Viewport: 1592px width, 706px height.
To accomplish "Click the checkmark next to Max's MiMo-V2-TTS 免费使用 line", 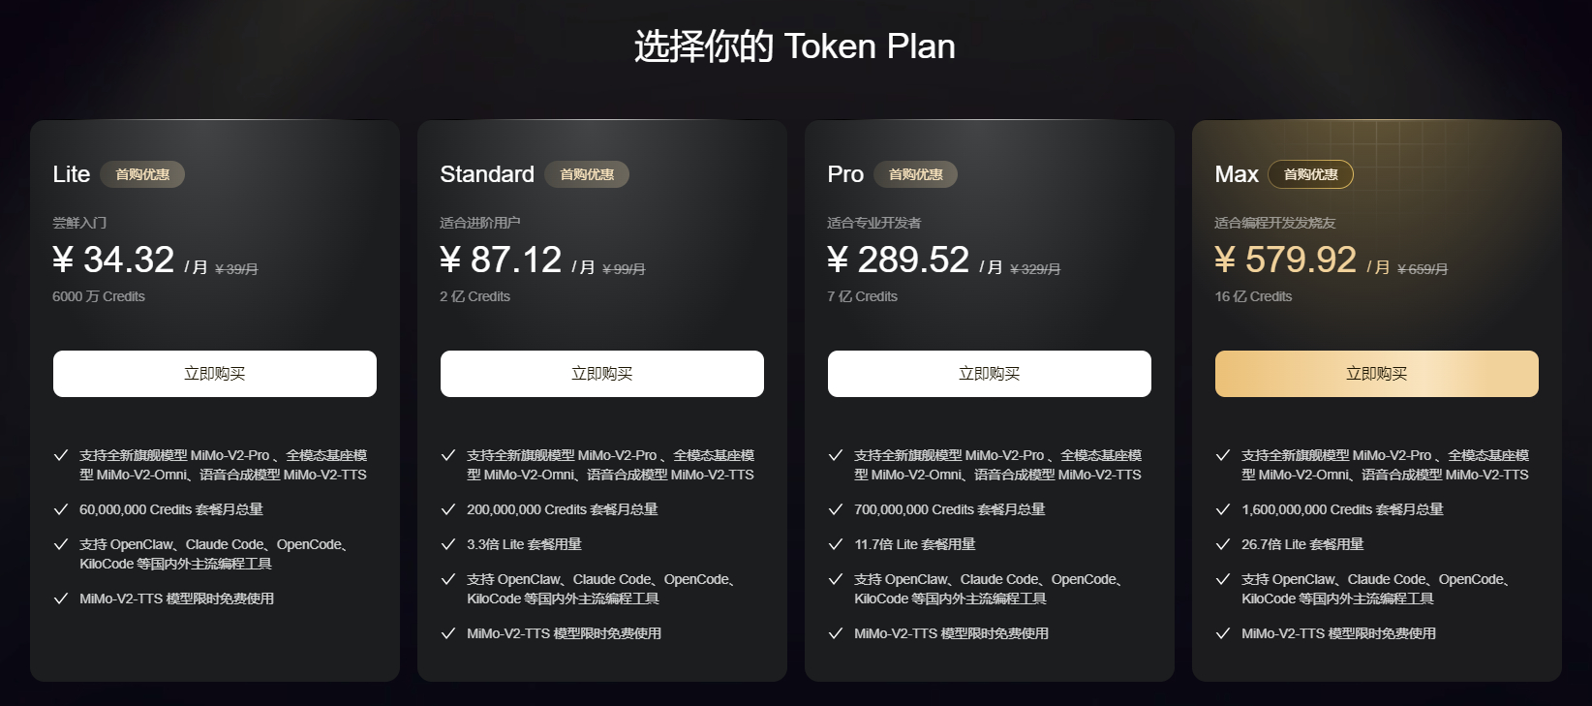I will coord(1222,632).
